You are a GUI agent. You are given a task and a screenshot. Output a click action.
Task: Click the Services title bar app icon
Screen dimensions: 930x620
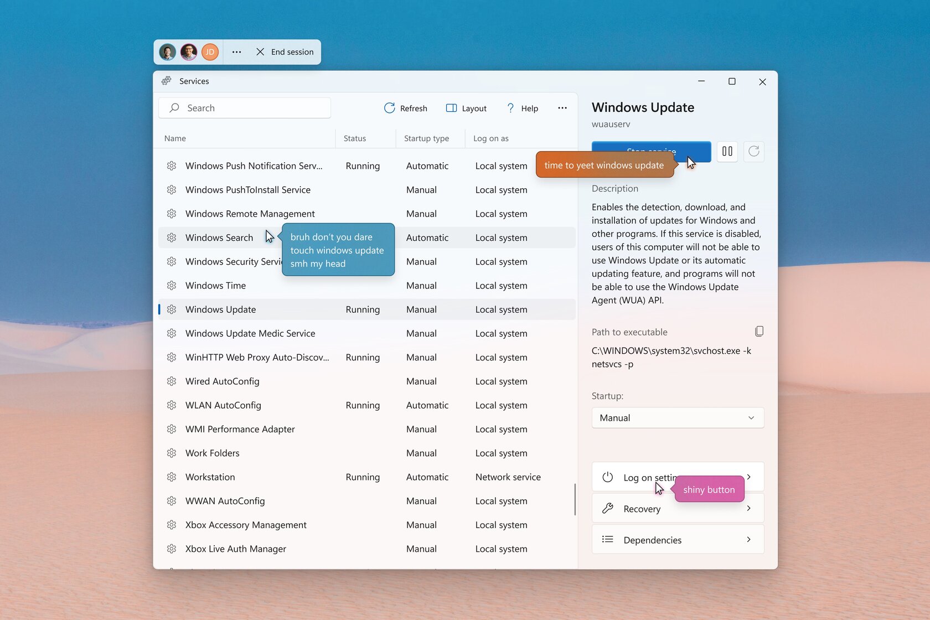coord(167,81)
